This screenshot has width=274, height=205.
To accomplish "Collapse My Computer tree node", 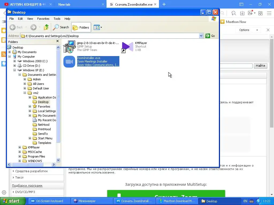I will tap(10, 57).
